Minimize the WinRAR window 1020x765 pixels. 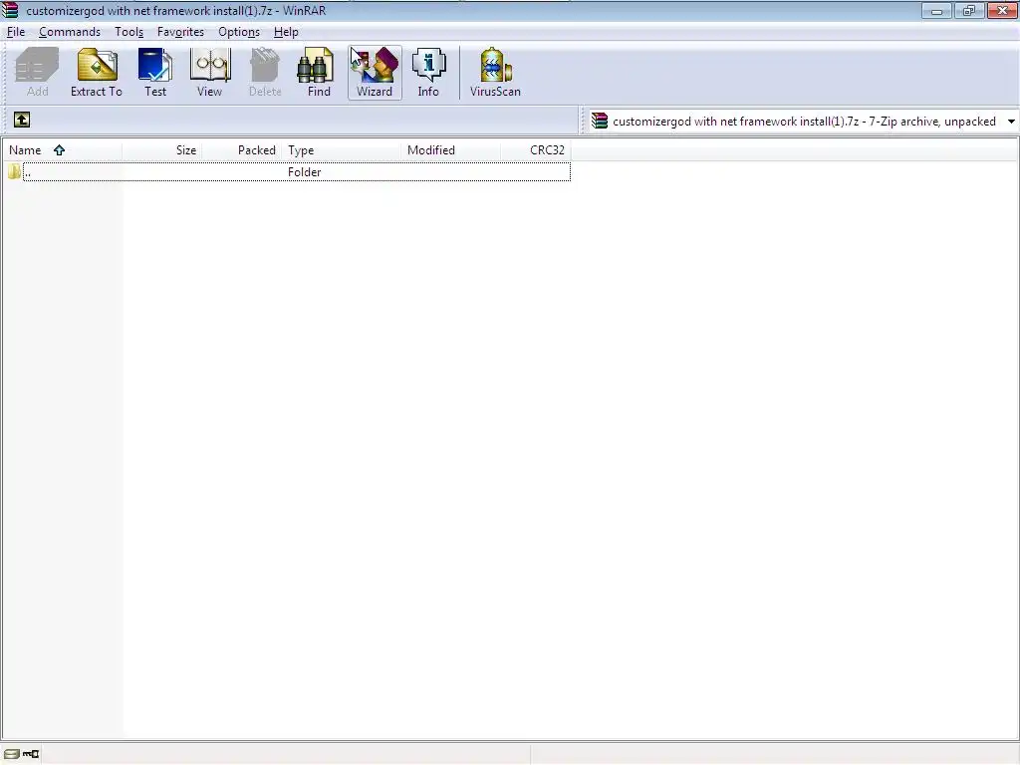[936, 10]
